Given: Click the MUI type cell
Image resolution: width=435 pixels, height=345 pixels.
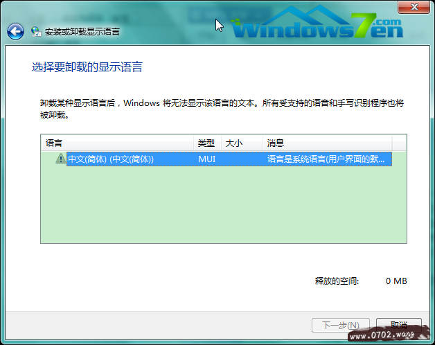Looking at the screenshot, I should pos(207,159).
